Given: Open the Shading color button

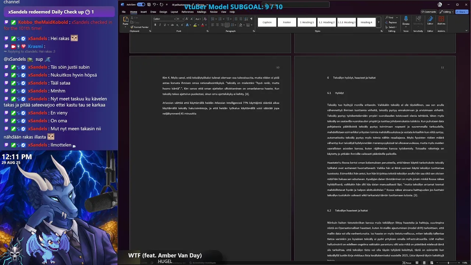Looking at the screenshot, I should click(x=241, y=25).
